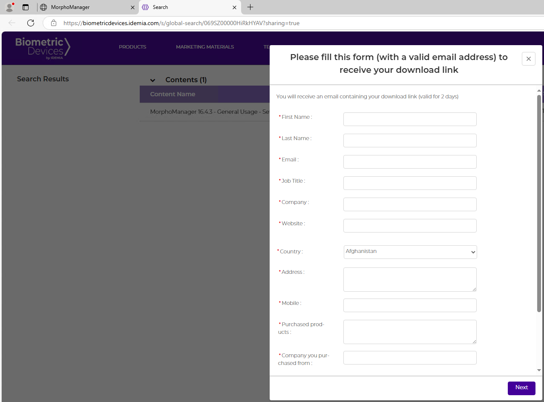
Task: Click the form's vertical scrollbar thumb
Action: point(539,204)
